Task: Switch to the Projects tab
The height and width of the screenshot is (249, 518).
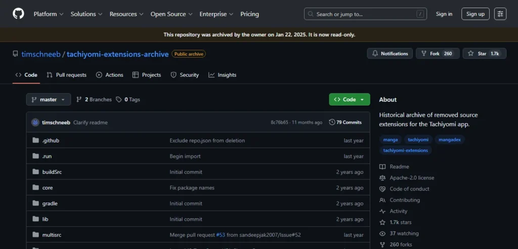Action: pos(147,75)
